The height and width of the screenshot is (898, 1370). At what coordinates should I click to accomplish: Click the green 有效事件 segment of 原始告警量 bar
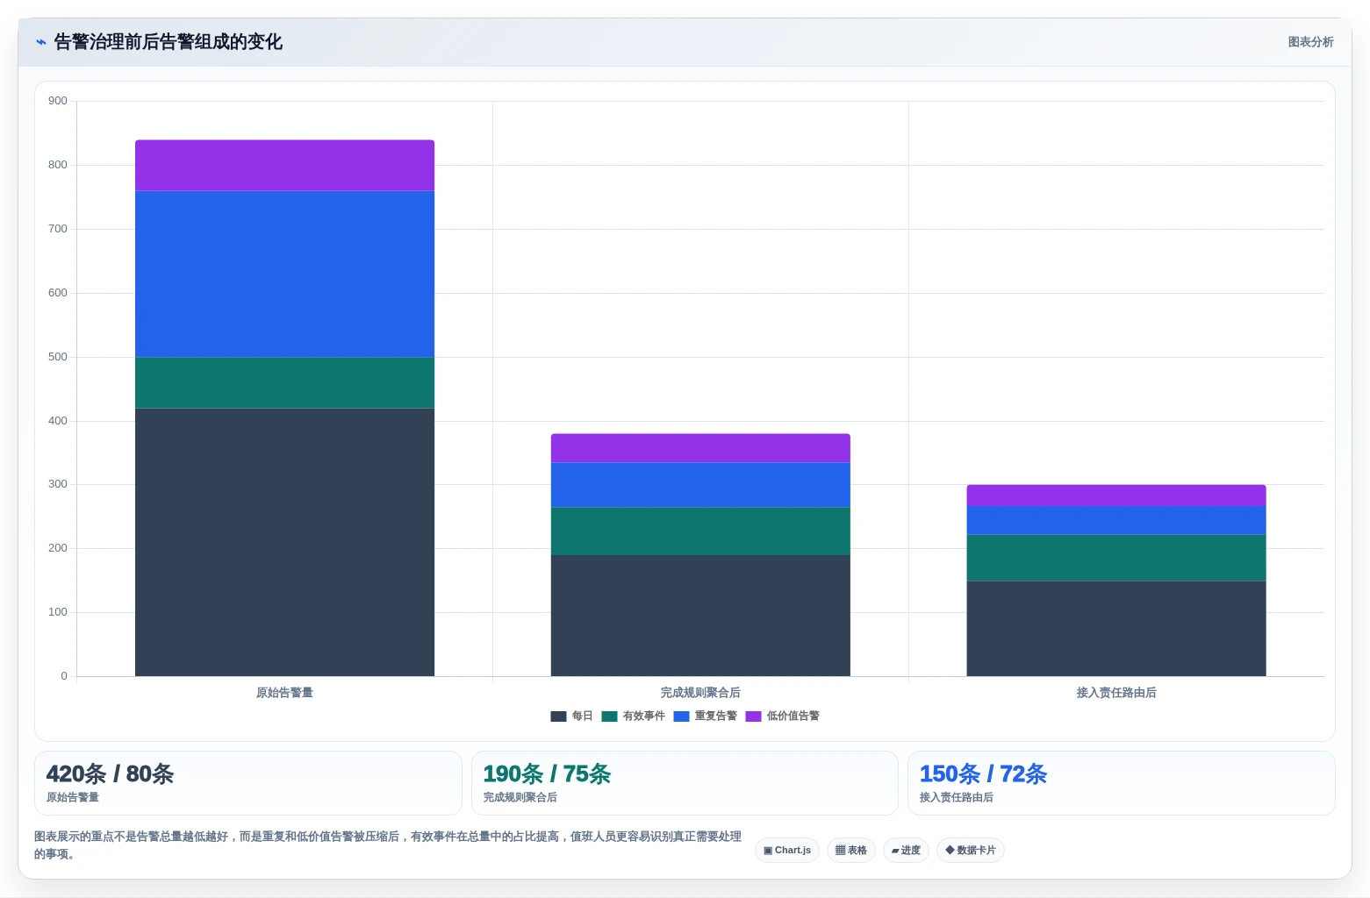pos(284,382)
